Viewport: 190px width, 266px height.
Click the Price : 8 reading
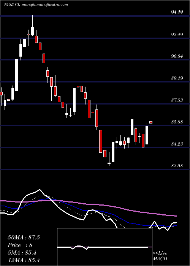pyautogui.click(x=20, y=245)
